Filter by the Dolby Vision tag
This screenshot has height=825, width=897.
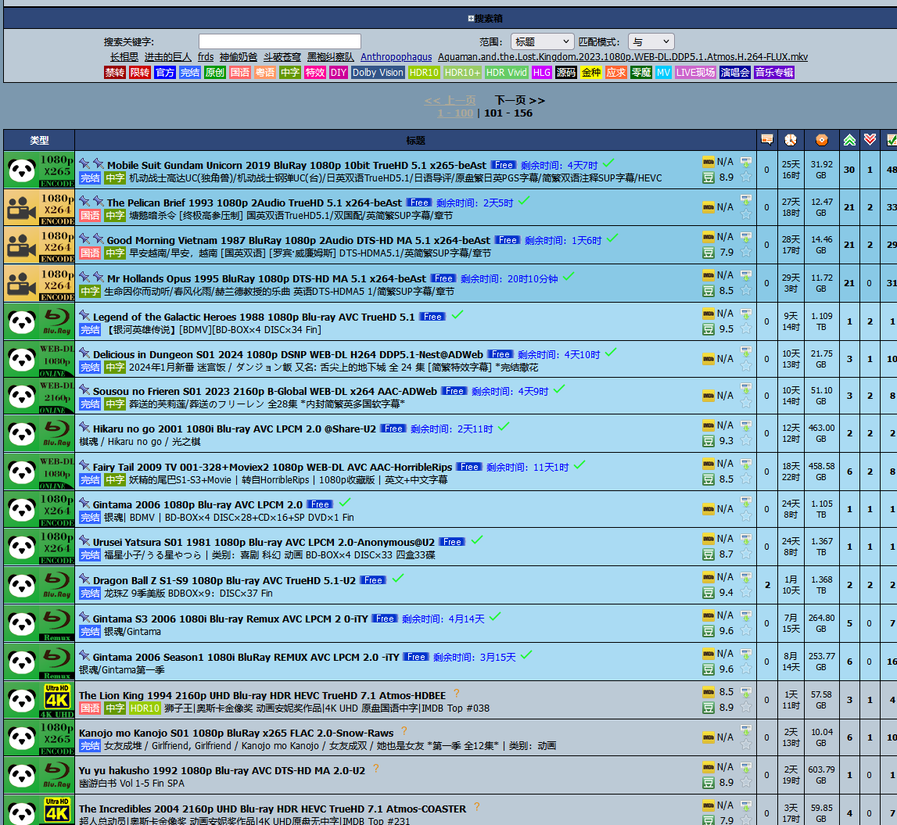tap(378, 73)
